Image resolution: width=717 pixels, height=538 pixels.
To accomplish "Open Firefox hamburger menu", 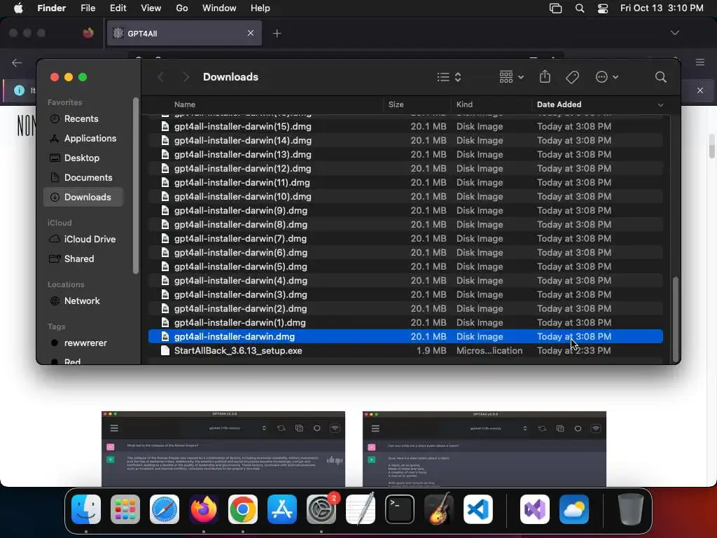I will coord(700,62).
